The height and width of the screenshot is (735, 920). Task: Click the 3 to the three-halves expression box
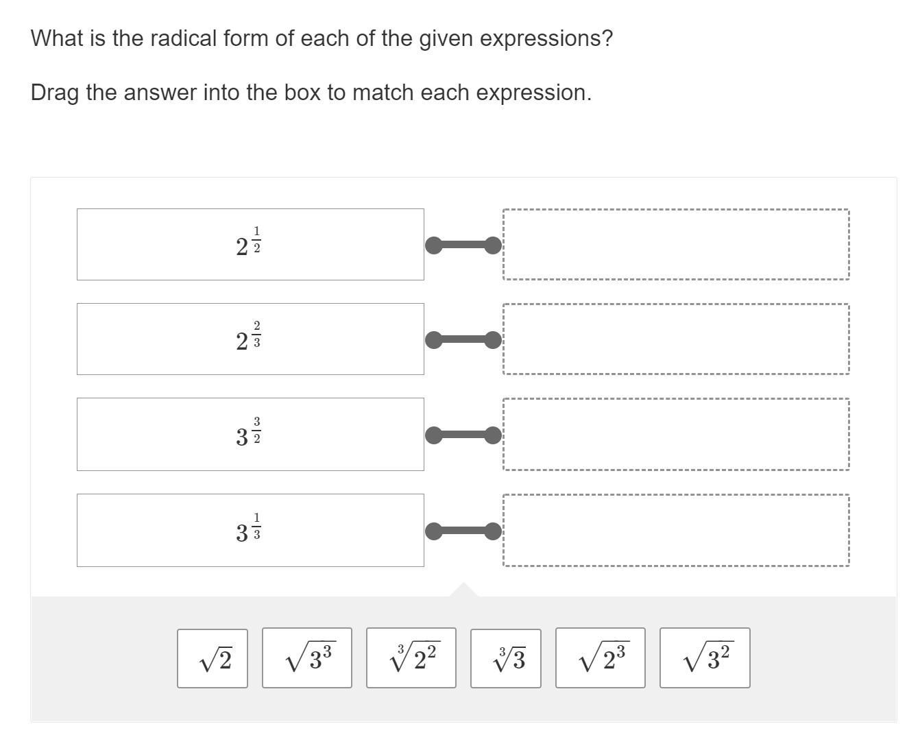pyautogui.click(x=250, y=434)
